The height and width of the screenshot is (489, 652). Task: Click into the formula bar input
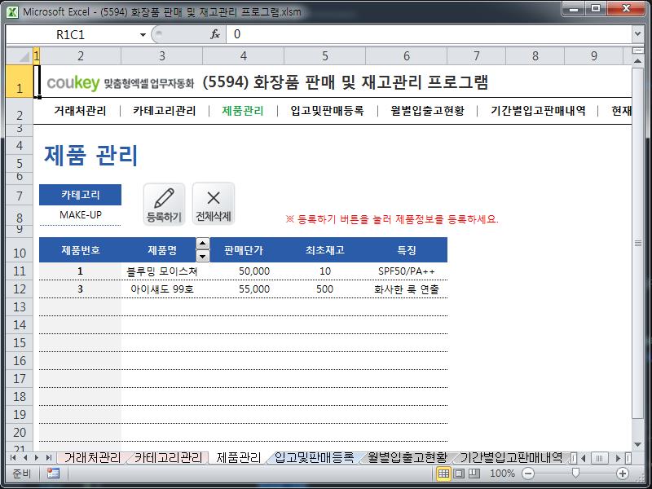pyautogui.click(x=429, y=34)
